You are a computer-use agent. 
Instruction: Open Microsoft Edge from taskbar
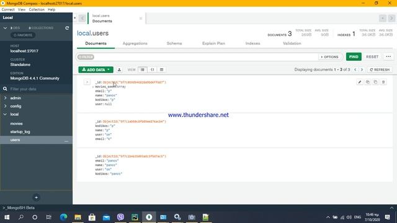point(63,217)
